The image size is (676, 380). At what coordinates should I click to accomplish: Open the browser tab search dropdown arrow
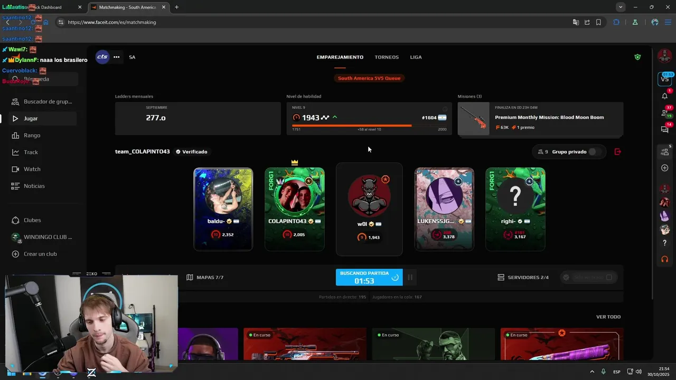coord(621,7)
